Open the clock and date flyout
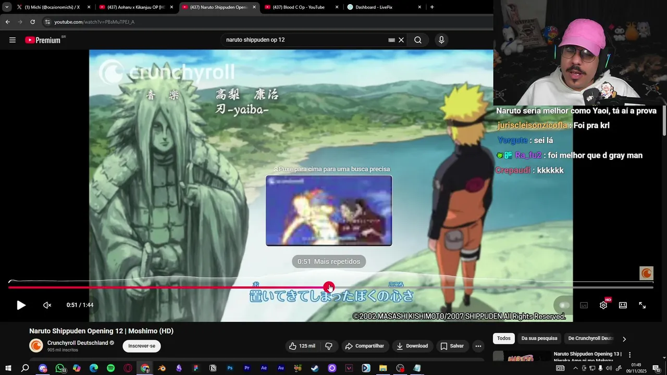 coord(636,368)
